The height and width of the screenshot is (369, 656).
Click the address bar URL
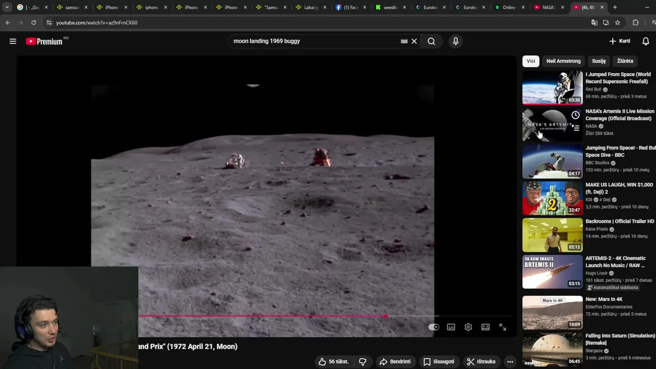coord(97,23)
